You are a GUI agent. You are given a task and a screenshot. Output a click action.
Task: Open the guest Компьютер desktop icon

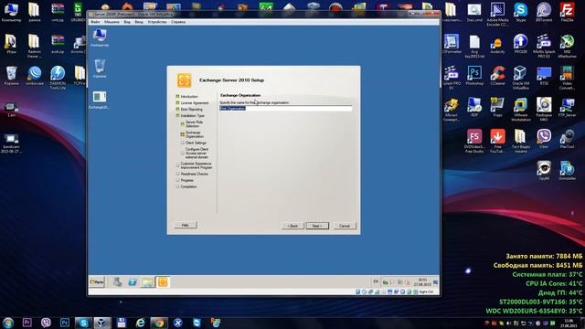point(100,38)
